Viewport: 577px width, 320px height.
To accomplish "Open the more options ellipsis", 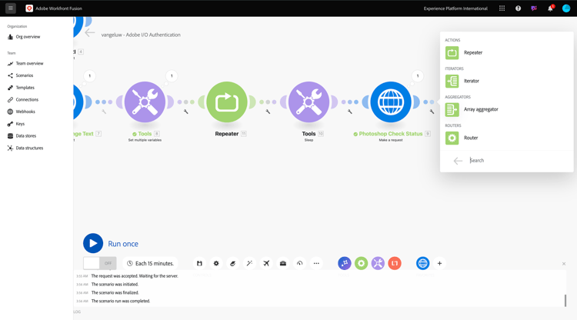I will [x=316, y=263].
